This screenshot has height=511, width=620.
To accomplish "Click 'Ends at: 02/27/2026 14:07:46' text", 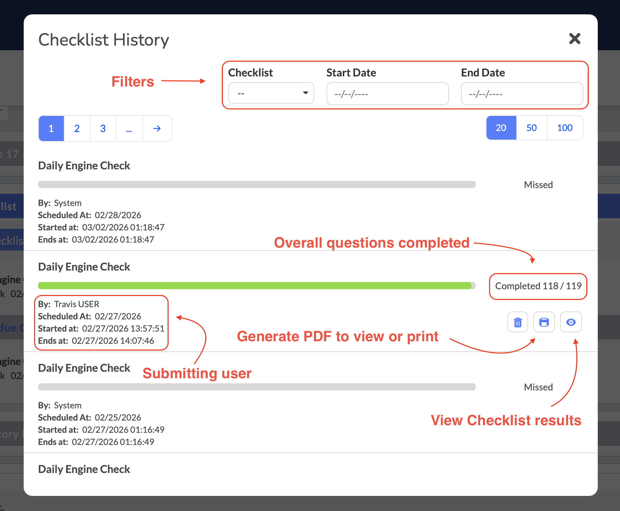I will click(x=96, y=341).
